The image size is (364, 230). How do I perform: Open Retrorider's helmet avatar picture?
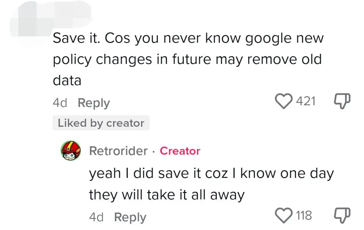point(71,150)
